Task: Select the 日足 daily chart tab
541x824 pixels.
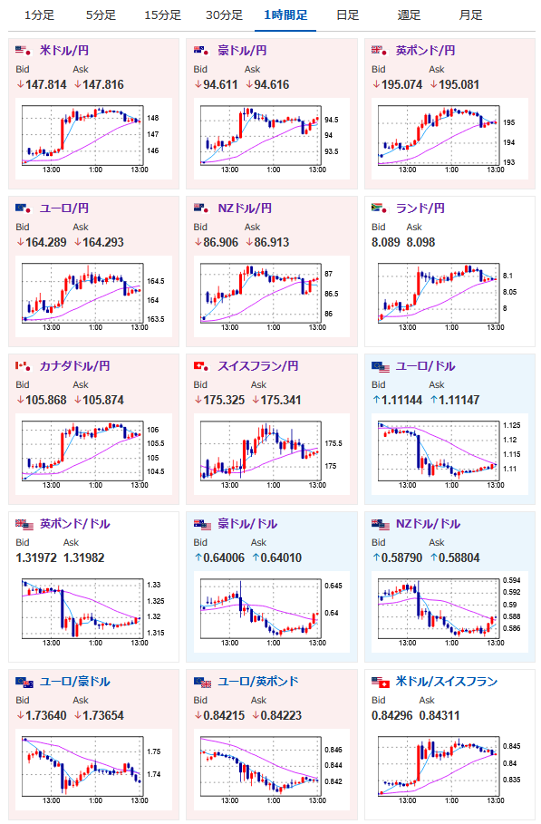Action: (347, 15)
